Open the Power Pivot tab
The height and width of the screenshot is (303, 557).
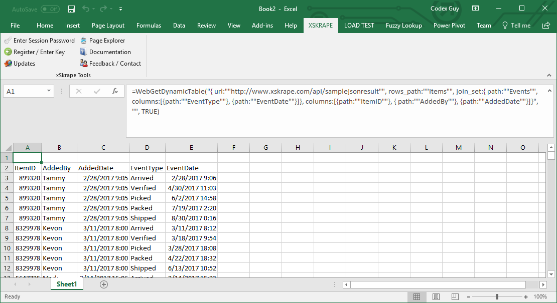(449, 25)
